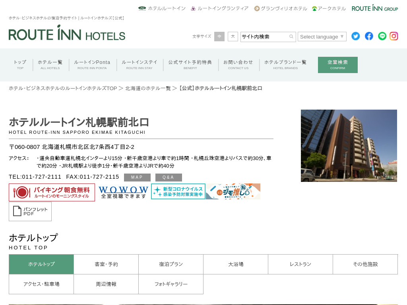The image size is (407, 305).
Task: Focus the サイト内検索 search field
Action: click(x=268, y=37)
